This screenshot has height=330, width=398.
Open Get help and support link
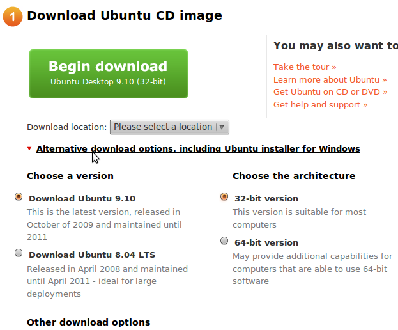pos(320,104)
